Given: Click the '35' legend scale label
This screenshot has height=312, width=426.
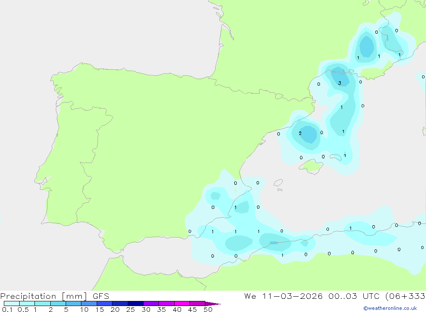Looking at the screenshot, I should (161, 309).
